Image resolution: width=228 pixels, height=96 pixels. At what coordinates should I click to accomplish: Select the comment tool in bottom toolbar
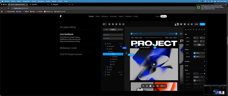click(x=150, y=86)
